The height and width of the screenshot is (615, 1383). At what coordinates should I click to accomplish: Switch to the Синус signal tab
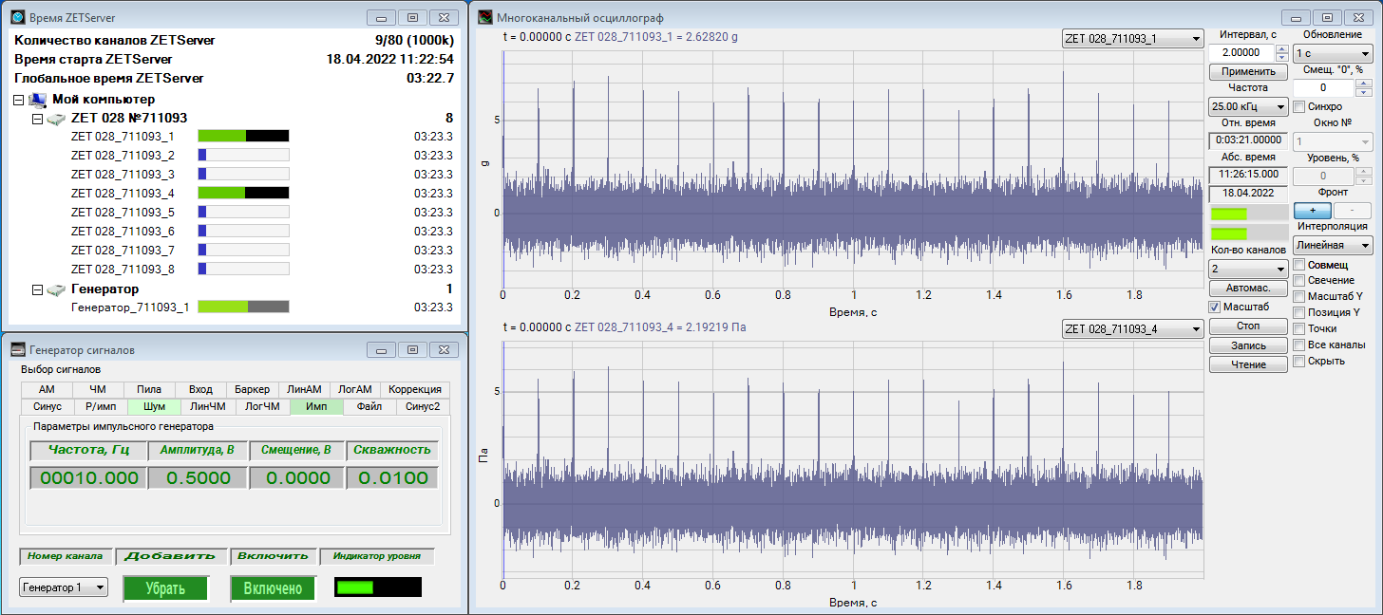click(47, 406)
